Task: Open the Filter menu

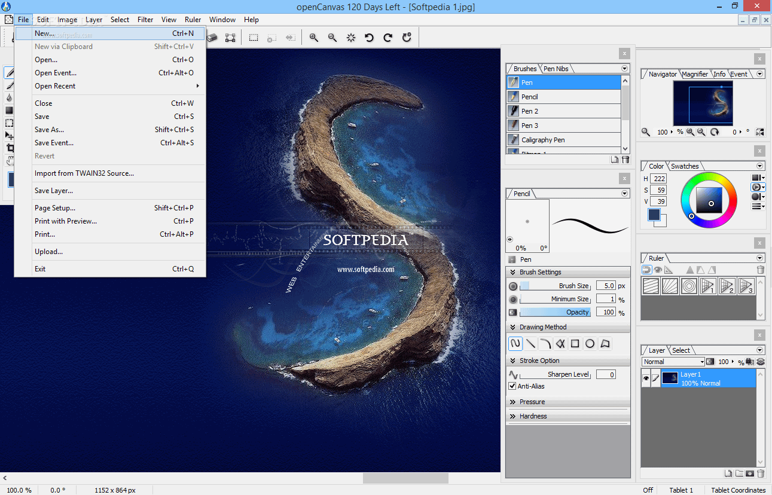Action: (145, 20)
